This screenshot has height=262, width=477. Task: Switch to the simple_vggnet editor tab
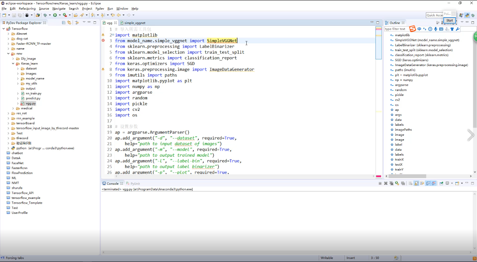134,23
